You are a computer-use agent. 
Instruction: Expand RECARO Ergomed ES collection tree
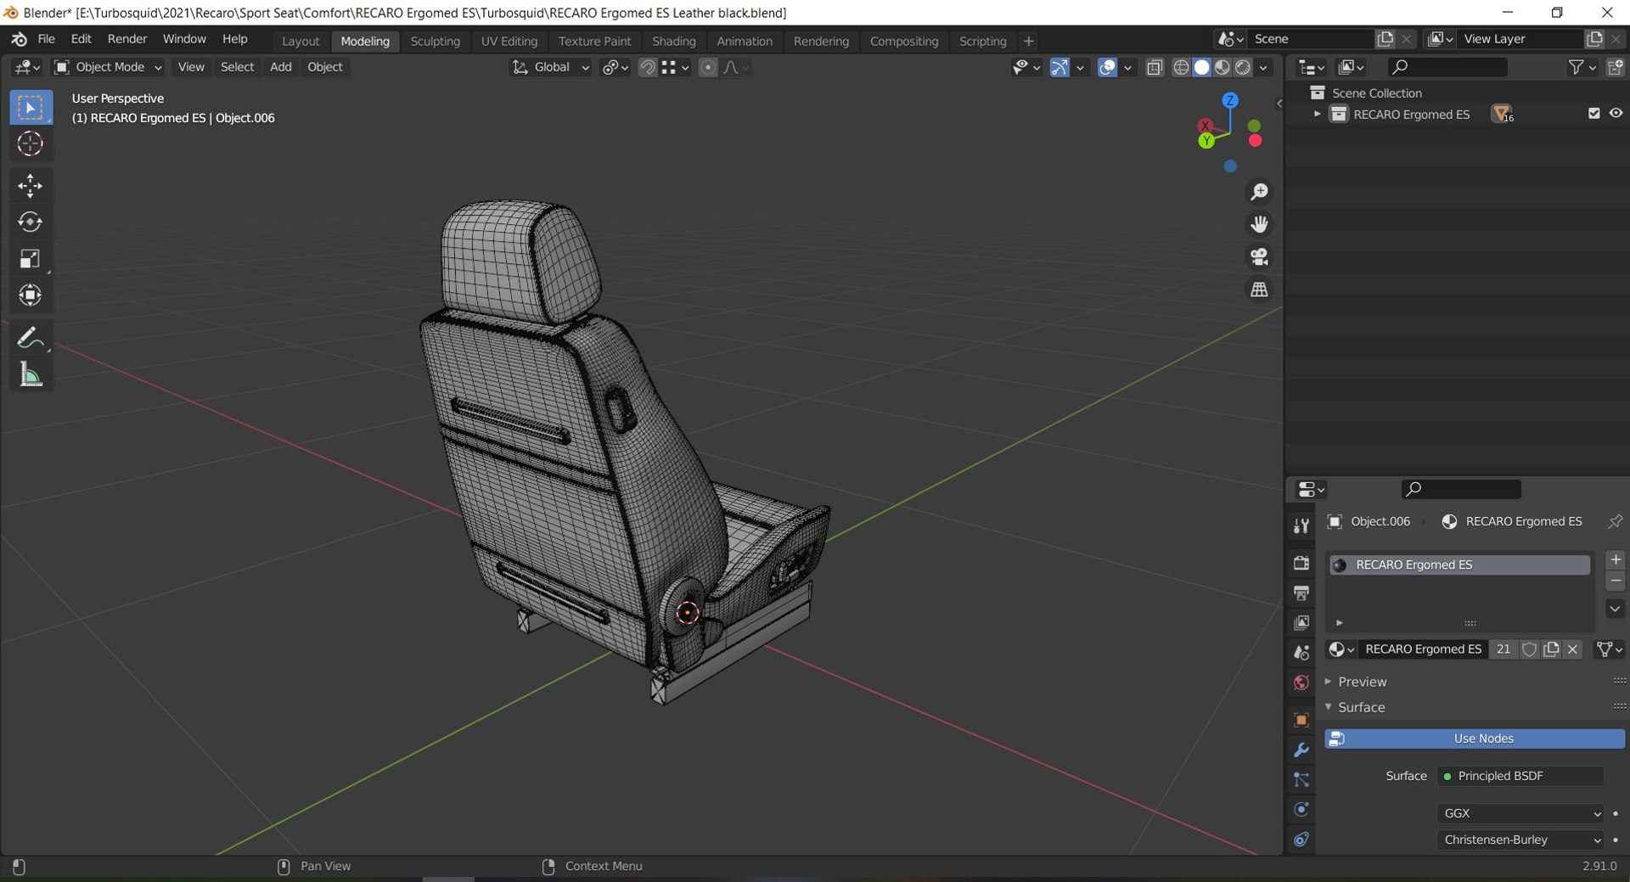[x=1317, y=114]
